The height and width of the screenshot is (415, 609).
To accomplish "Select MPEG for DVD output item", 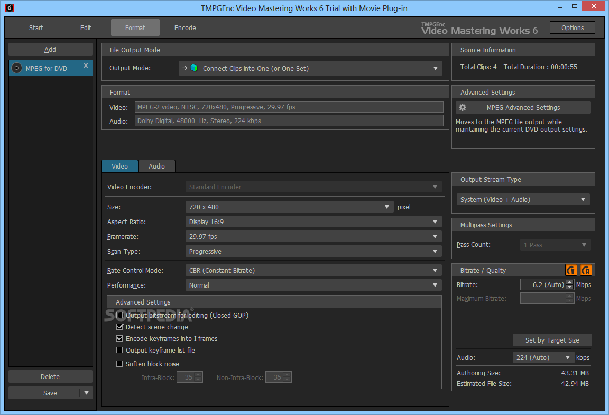I will [51, 68].
